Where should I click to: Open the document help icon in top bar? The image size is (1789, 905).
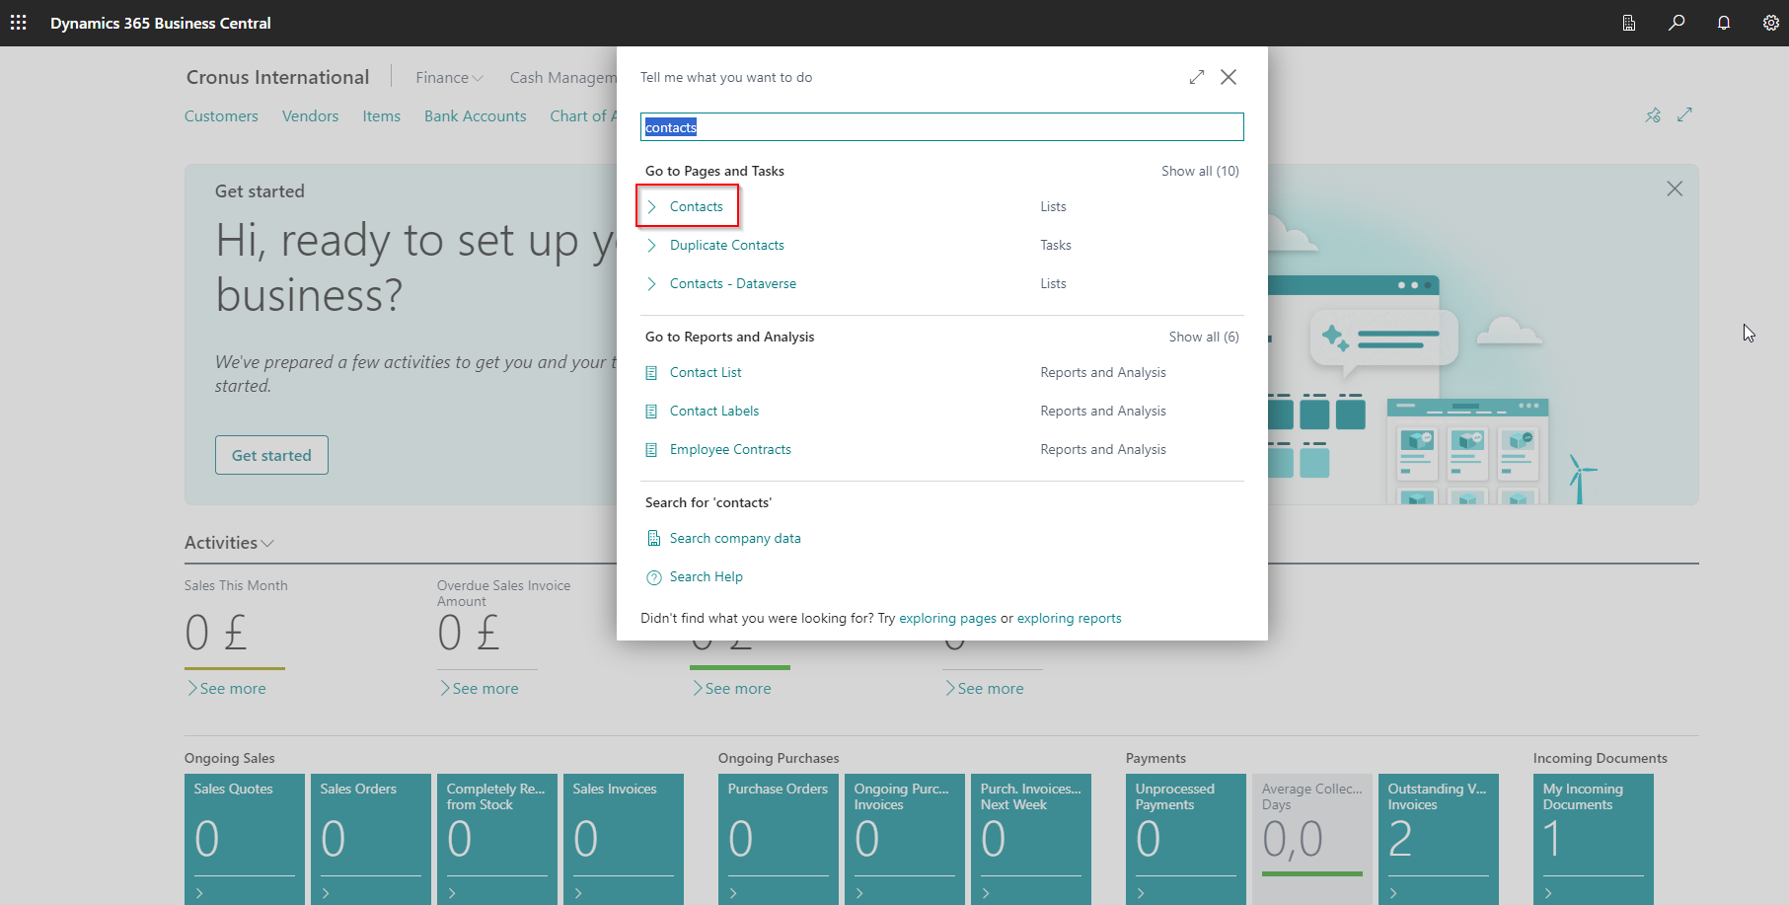pyautogui.click(x=1629, y=23)
